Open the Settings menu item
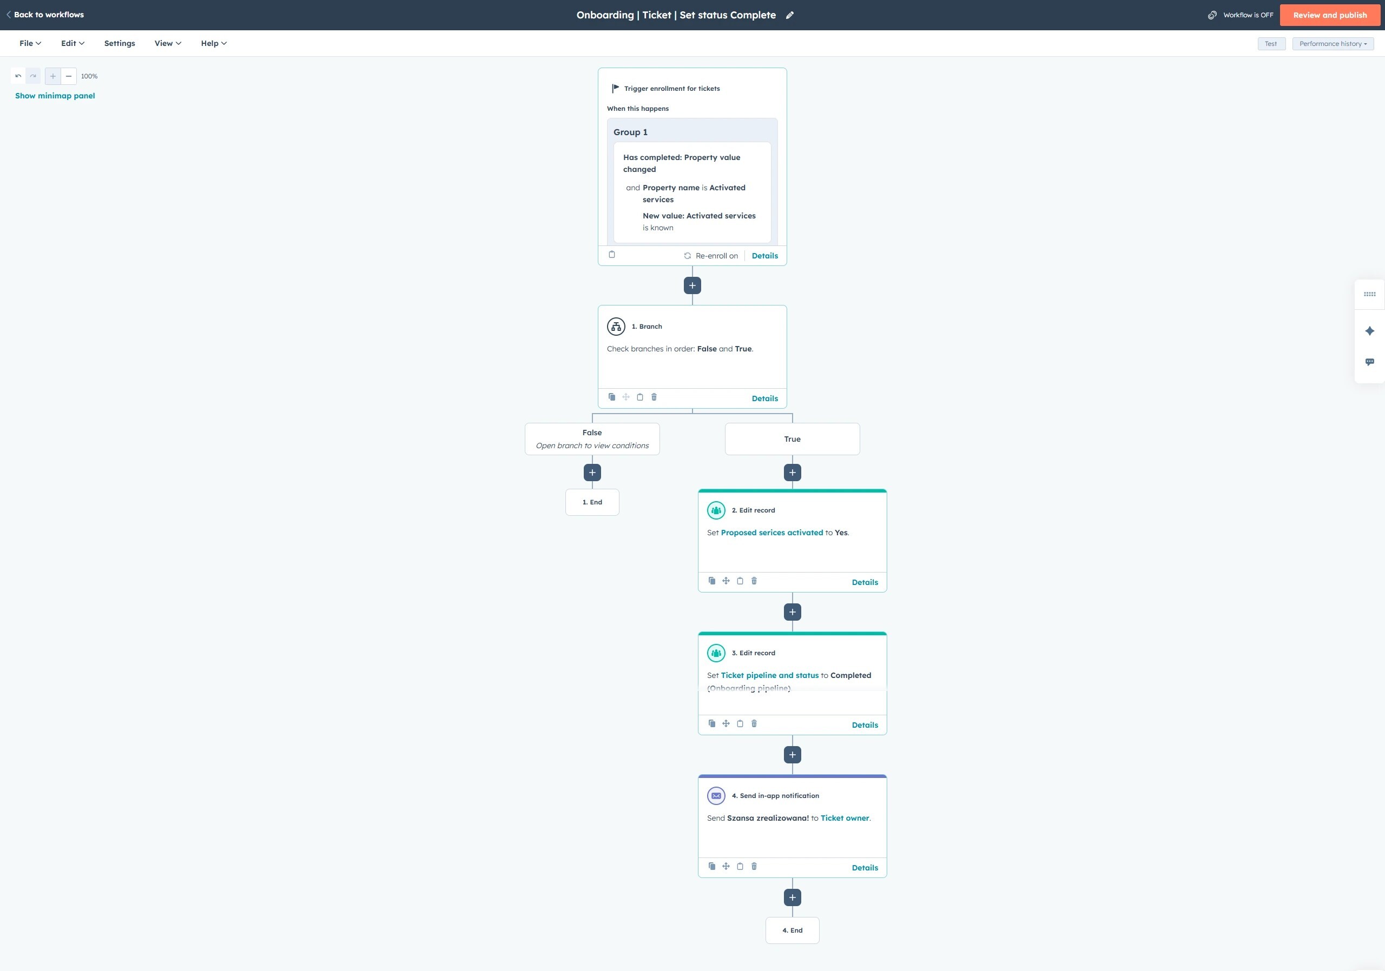This screenshot has height=971, width=1385. pyautogui.click(x=120, y=43)
